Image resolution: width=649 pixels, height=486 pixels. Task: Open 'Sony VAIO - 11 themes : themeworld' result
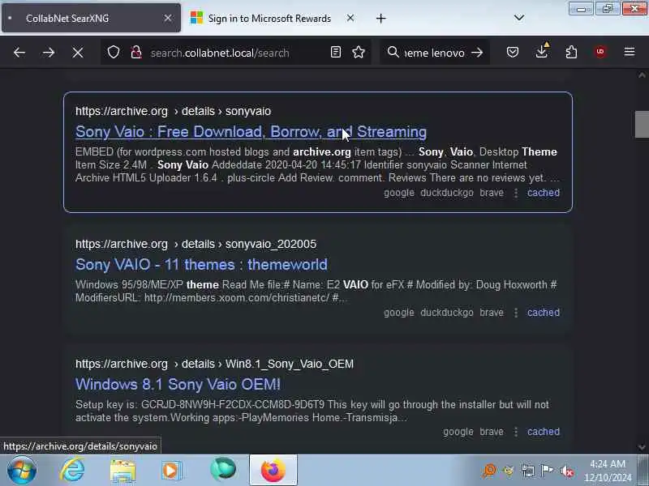(201, 265)
